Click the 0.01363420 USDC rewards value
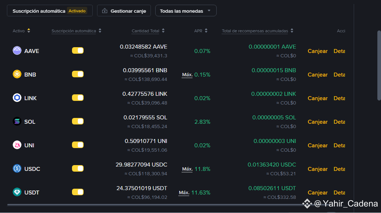This screenshot has height=213, width=381. (272, 164)
